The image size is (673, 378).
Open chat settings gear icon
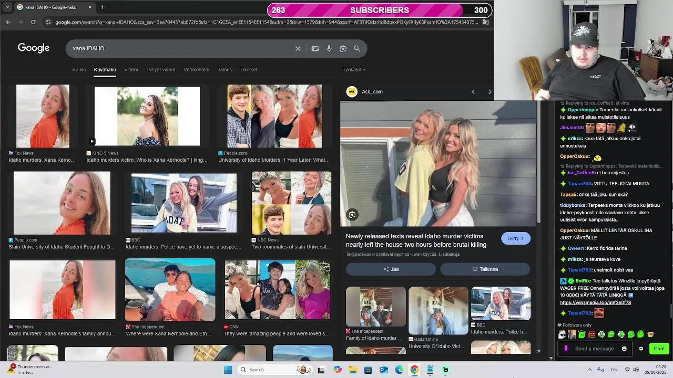coord(641,349)
